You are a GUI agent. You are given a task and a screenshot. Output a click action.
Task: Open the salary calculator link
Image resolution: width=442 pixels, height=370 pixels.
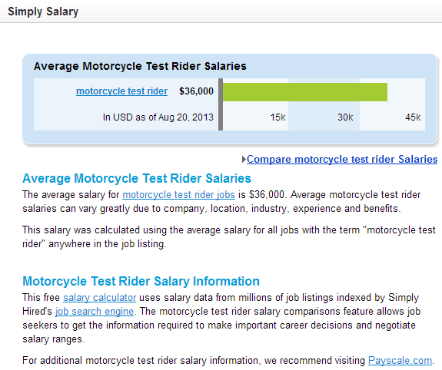99,298
